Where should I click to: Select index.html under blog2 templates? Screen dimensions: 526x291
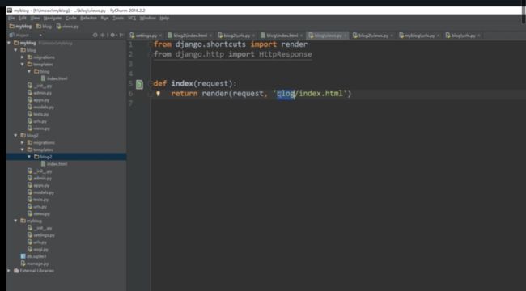coord(53,164)
